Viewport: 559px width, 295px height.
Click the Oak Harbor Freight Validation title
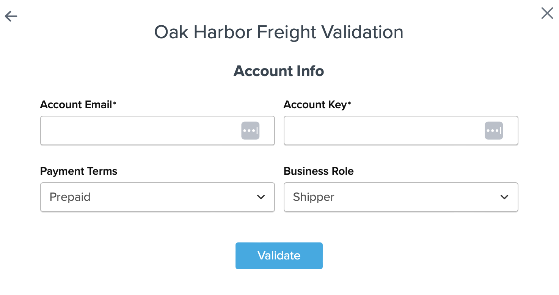(279, 32)
